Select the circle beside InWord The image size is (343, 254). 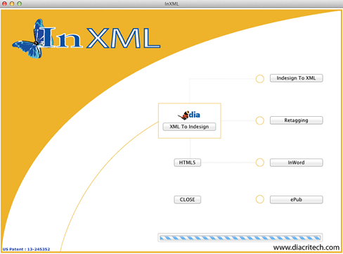[x=259, y=163]
